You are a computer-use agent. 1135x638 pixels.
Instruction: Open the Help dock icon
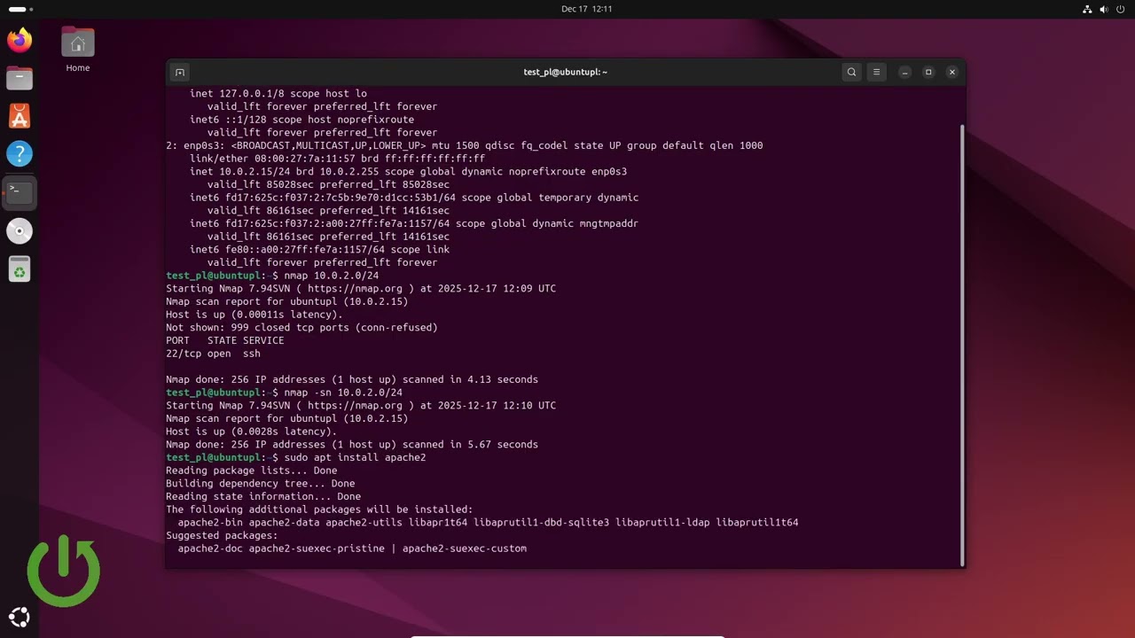click(x=20, y=154)
